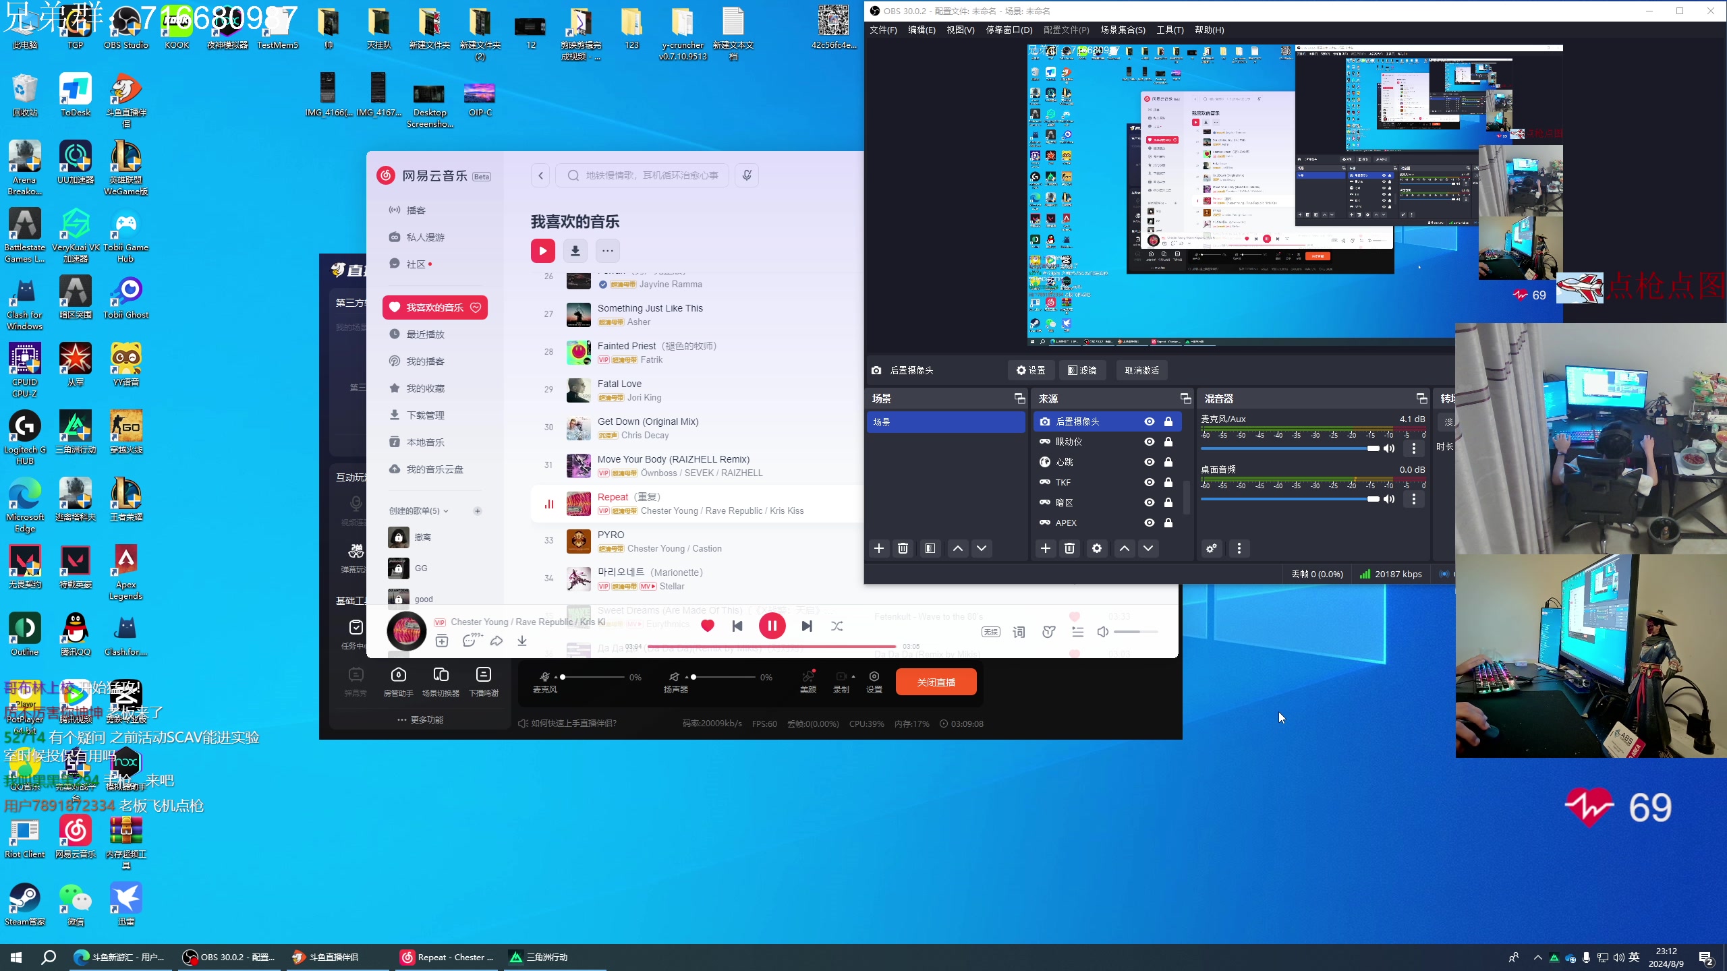Click voice recognition microphone in NetEase
Screen dimensions: 1727x971
[747, 175]
